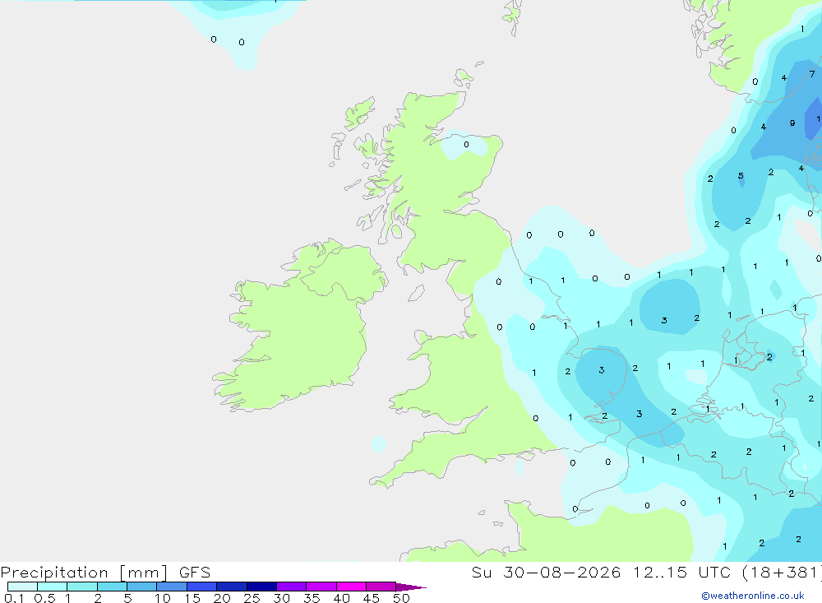The width and height of the screenshot is (822, 603).
Task: Select the 15 to 20 mm legend swatch
Action: (x=201, y=587)
